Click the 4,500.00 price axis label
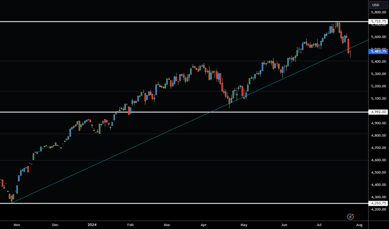Viewport: 389px width, 229px height. pos(378,172)
